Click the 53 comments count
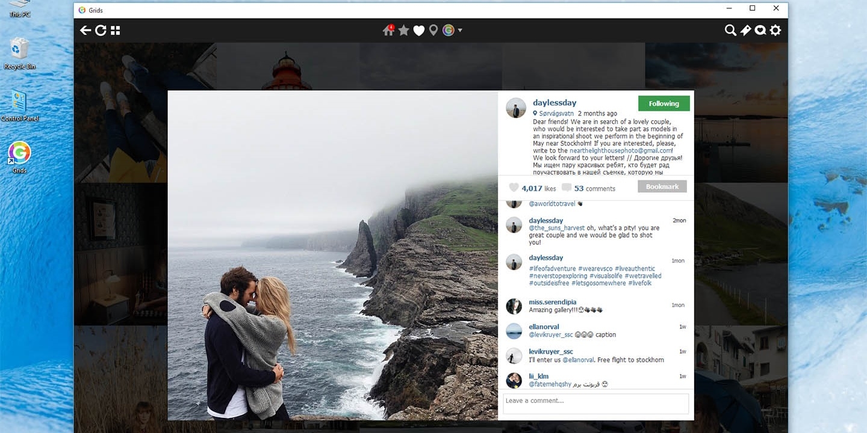This screenshot has height=433, width=867. point(595,188)
